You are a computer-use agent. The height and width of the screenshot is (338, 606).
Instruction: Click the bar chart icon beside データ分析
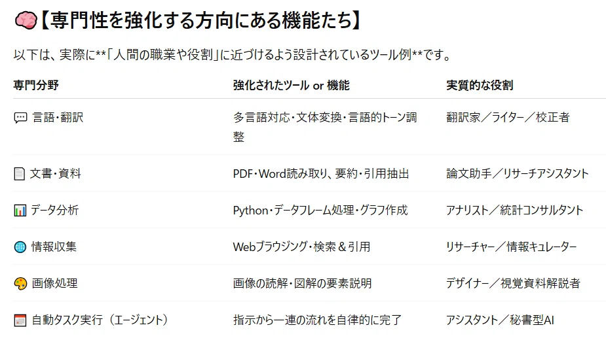(x=20, y=211)
